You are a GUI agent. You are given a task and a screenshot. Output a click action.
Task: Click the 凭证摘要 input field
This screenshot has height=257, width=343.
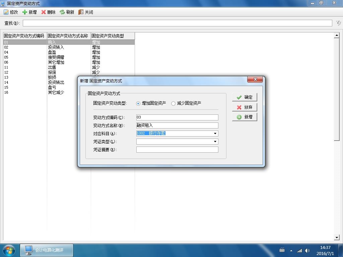point(177,150)
